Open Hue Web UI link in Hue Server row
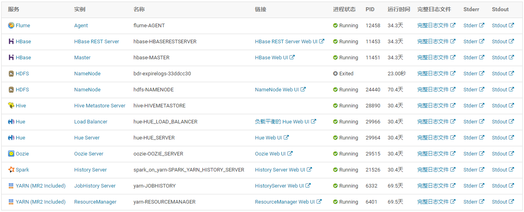Viewport: 524px width, 212px height. click(272, 137)
